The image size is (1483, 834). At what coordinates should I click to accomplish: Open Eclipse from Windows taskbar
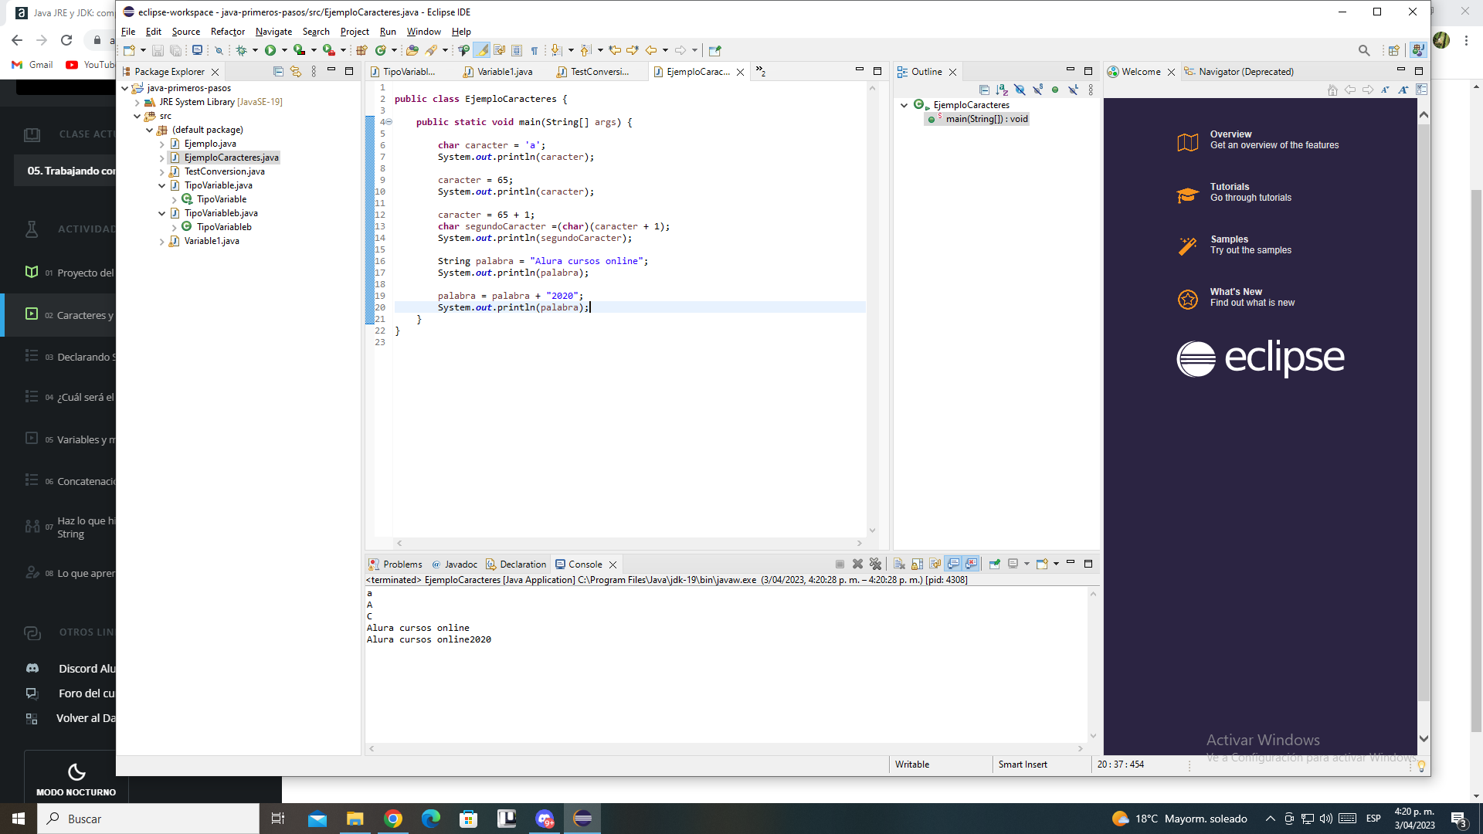pyautogui.click(x=582, y=819)
